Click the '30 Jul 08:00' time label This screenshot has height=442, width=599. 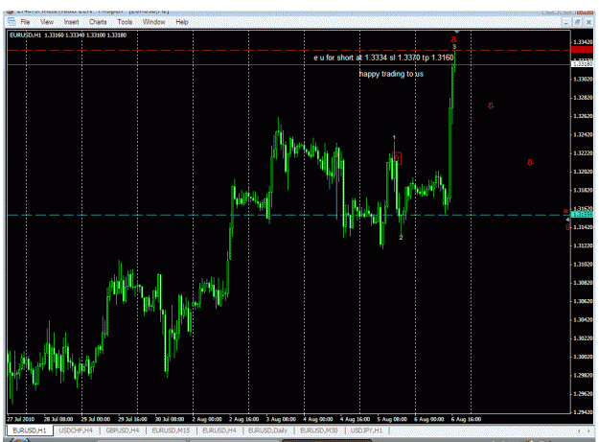click(x=170, y=419)
